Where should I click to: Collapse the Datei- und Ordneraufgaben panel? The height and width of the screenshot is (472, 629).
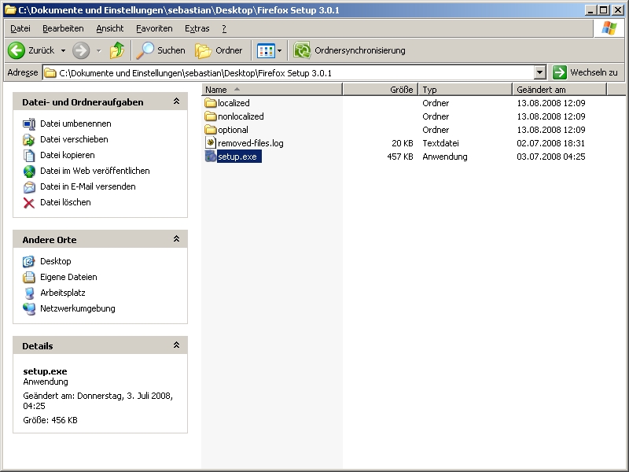176,101
